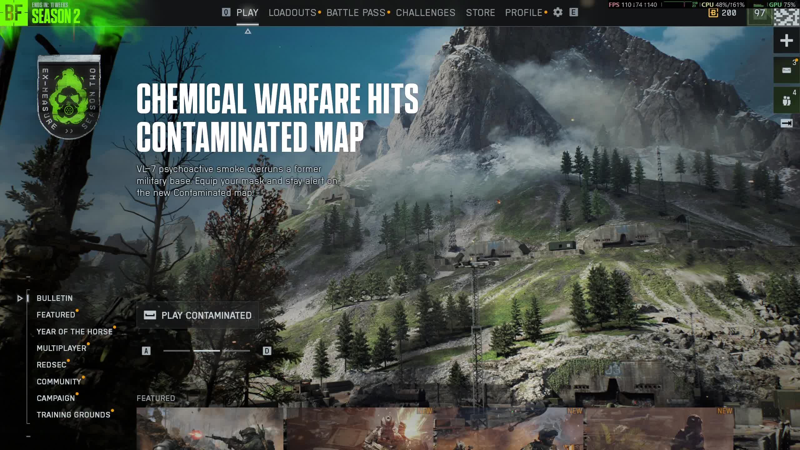The width and height of the screenshot is (800, 450).
Task: Select the first bulletin carousel indicator
Action: tap(177, 351)
